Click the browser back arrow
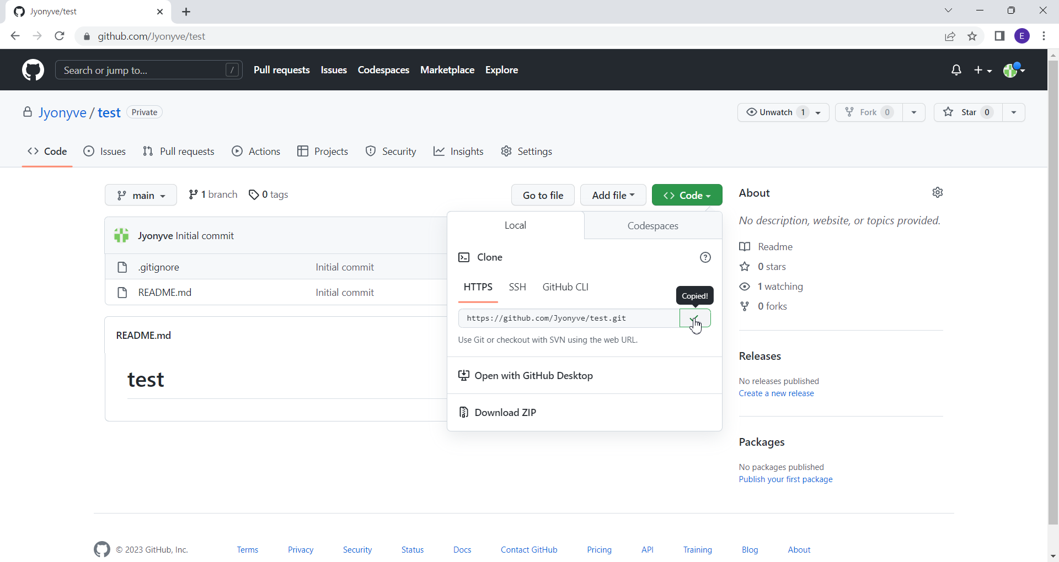Screen dimensions: 1059x562 (x=15, y=36)
